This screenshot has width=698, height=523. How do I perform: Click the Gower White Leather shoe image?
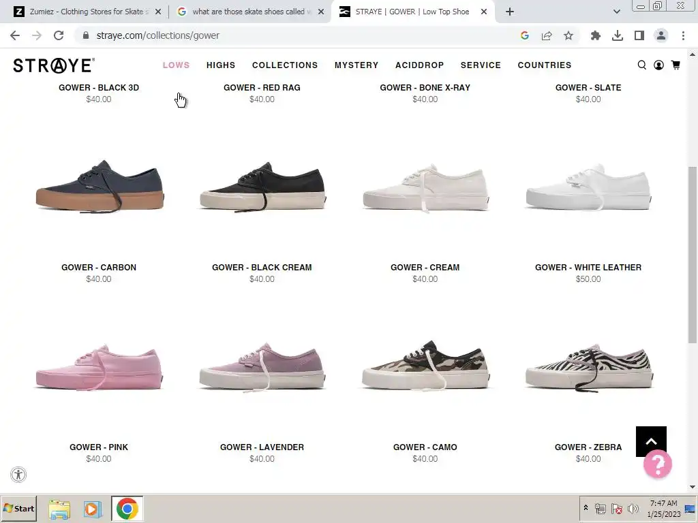[588, 187]
